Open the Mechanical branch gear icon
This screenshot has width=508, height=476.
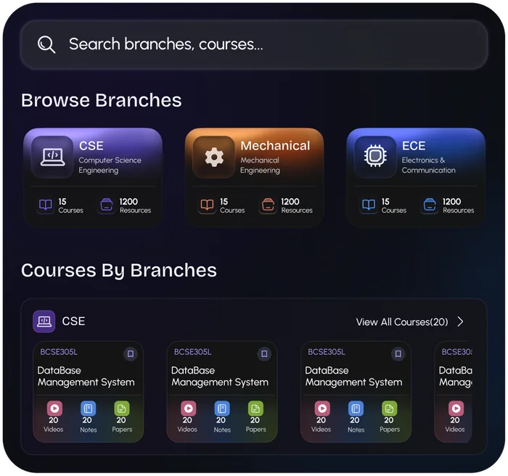214,157
